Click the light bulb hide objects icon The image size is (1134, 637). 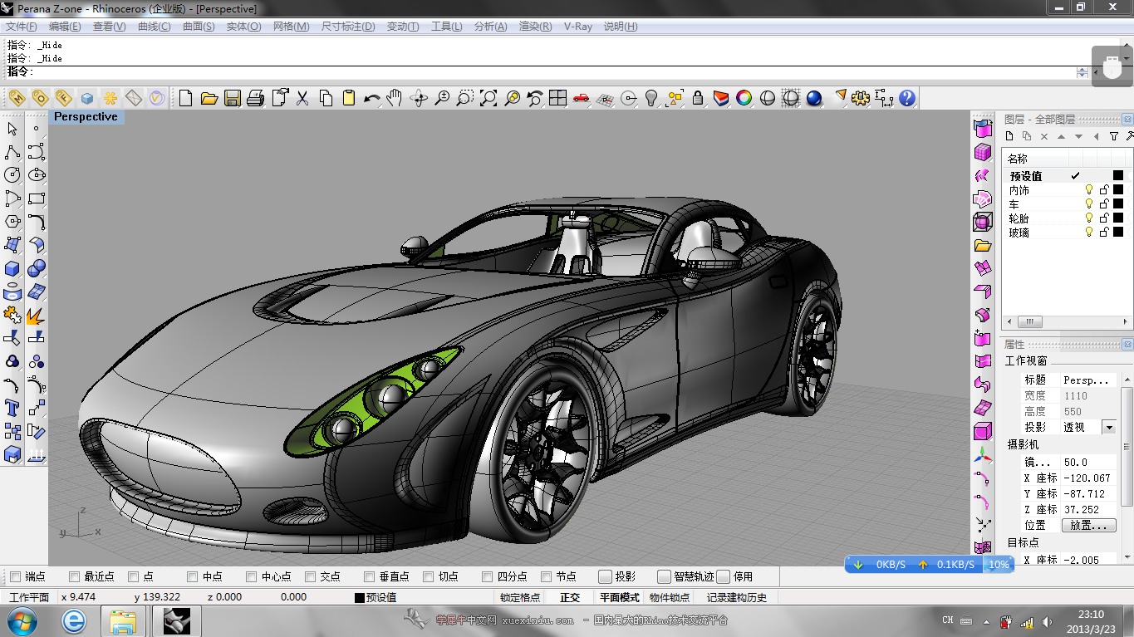(651, 98)
